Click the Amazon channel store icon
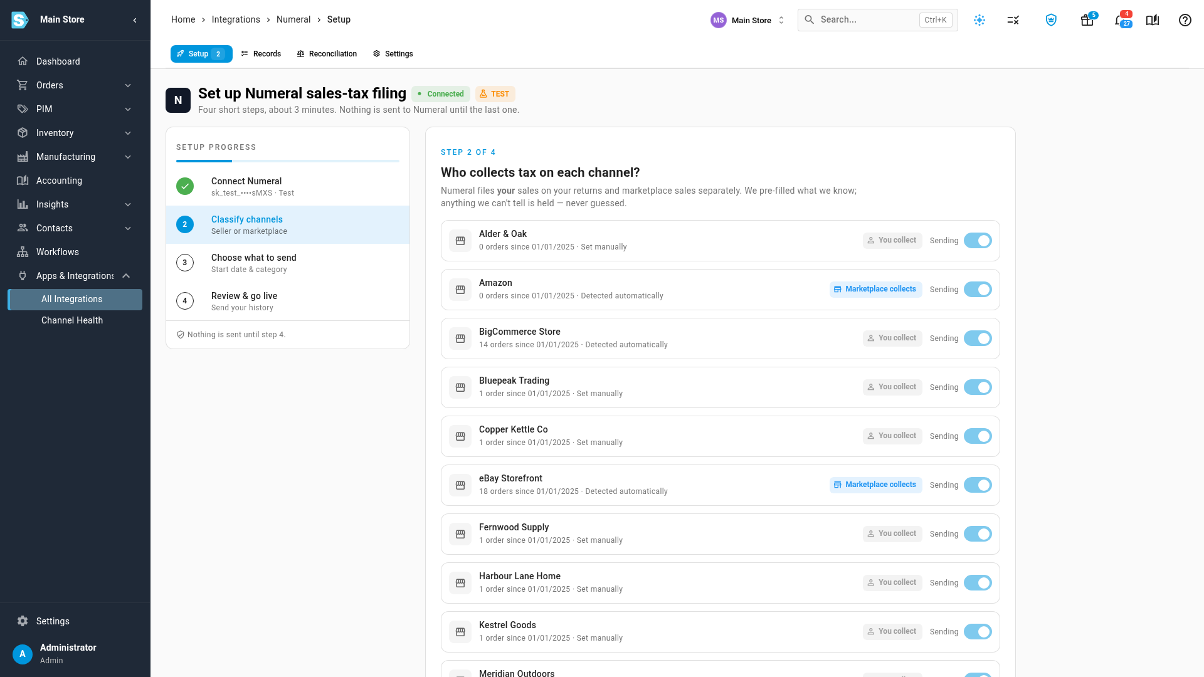 click(x=460, y=290)
